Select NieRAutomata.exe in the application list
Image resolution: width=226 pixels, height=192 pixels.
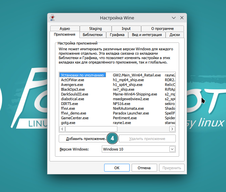click(126, 108)
